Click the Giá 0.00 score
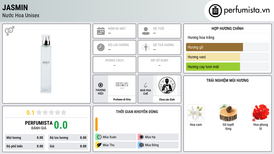The height and width of the screenshot is (154, 274). click(x=68, y=146)
